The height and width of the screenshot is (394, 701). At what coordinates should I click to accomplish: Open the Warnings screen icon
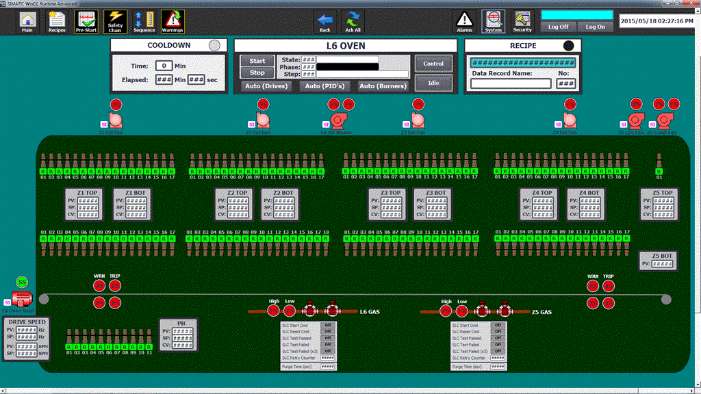(x=173, y=21)
